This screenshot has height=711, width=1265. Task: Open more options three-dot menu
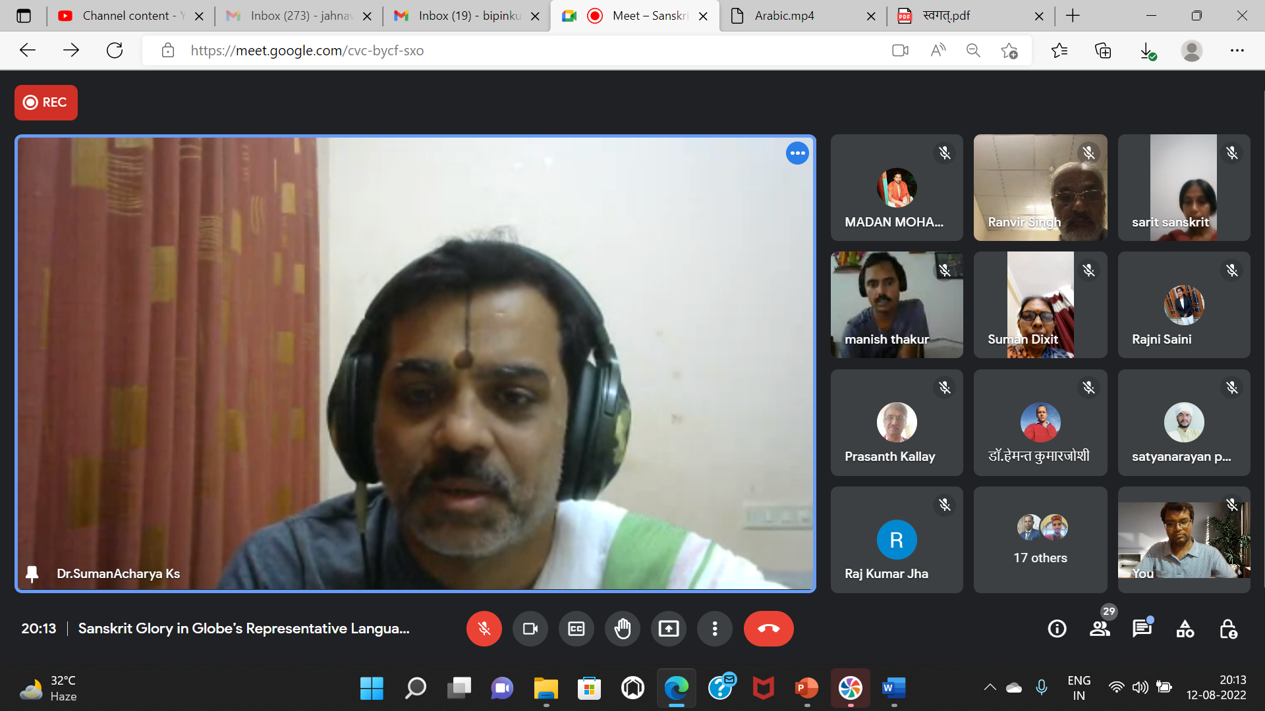pyautogui.click(x=714, y=629)
